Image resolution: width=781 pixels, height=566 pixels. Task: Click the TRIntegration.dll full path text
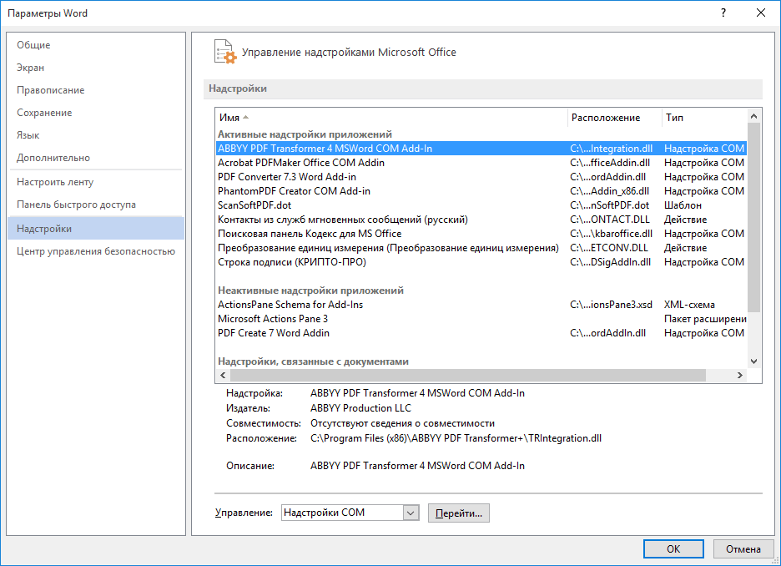tap(456, 438)
